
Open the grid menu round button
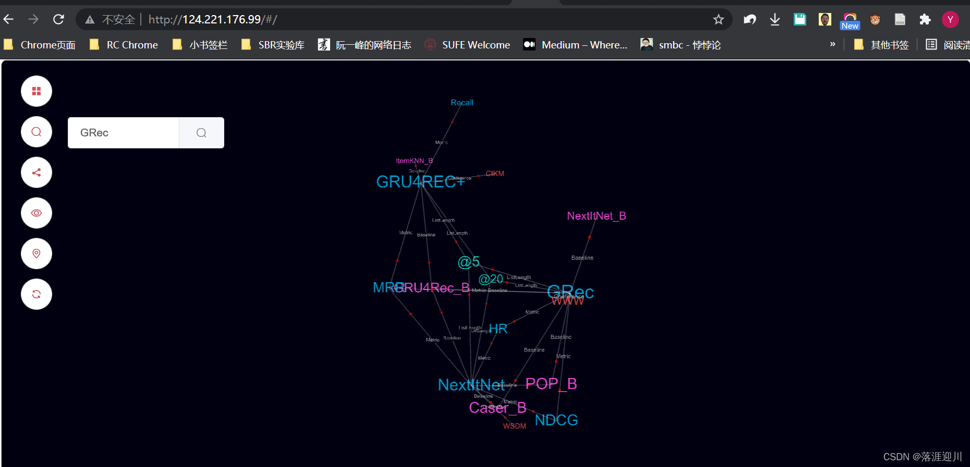pyautogui.click(x=37, y=91)
